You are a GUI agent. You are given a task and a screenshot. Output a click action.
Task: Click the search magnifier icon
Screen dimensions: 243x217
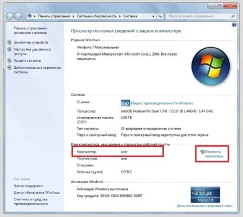(x=233, y=16)
